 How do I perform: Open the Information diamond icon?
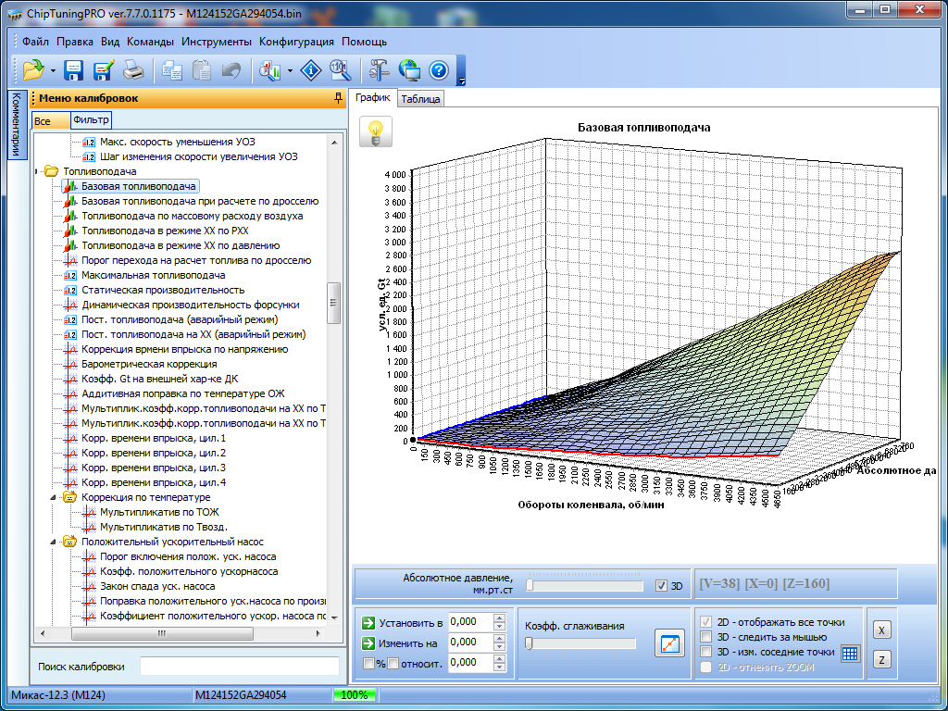coord(312,70)
